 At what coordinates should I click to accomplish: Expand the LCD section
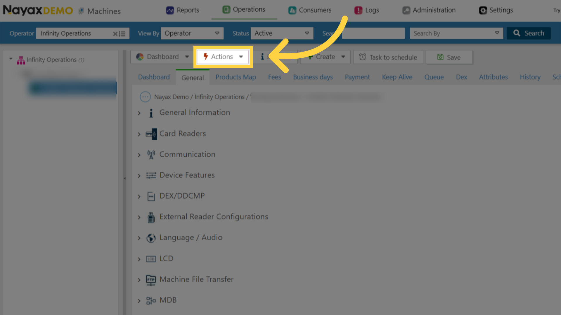tap(139, 259)
